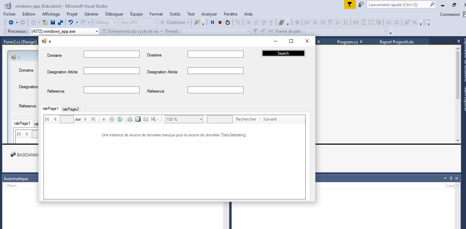
Task: Go to the first report page
Action: click(x=47, y=119)
